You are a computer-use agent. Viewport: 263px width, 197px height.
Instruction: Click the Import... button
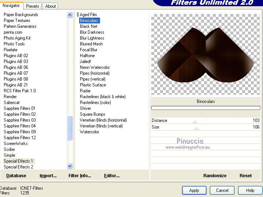[x=48, y=175]
